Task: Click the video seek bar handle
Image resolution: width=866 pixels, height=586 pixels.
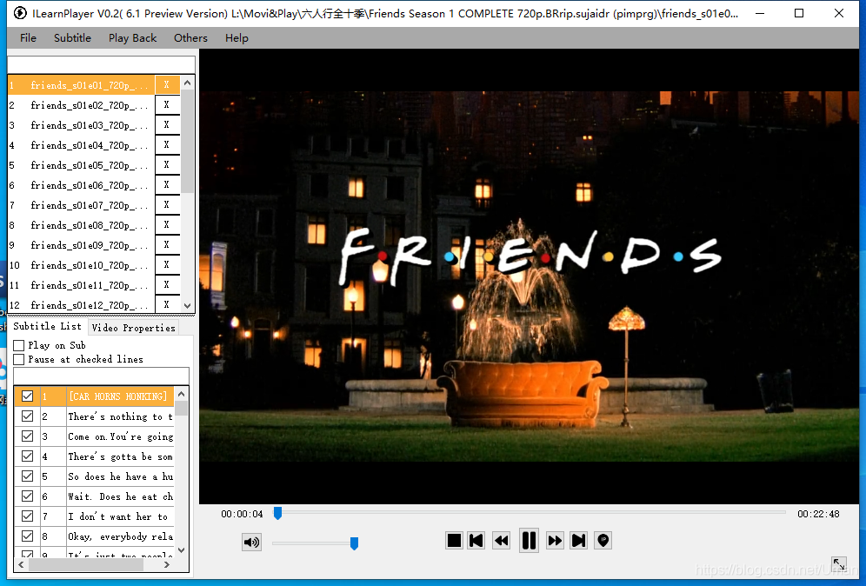Action: point(278,513)
